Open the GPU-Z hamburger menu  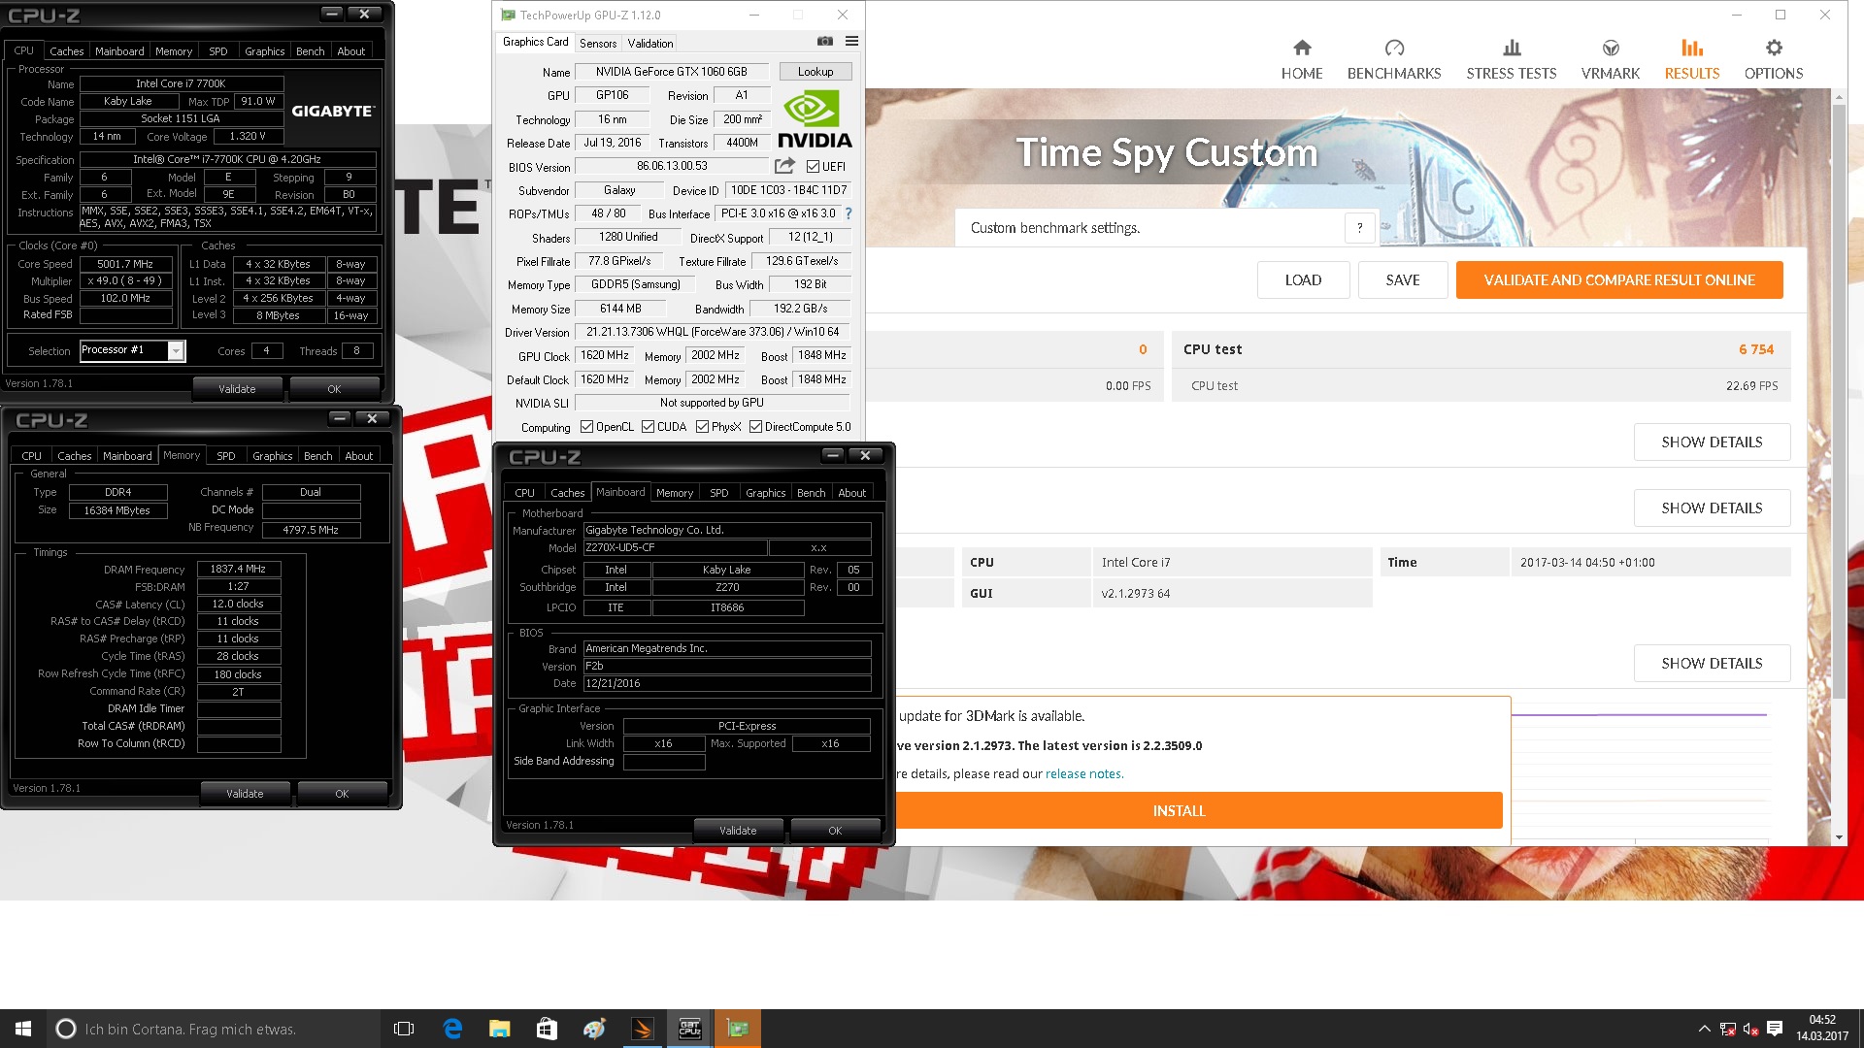(851, 41)
